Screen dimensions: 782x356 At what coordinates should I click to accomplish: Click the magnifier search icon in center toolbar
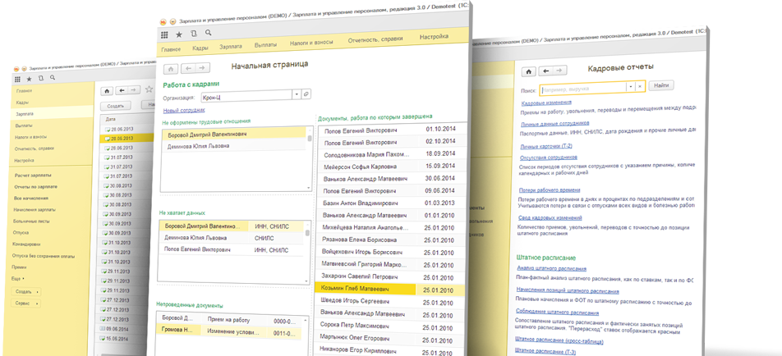(209, 34)
